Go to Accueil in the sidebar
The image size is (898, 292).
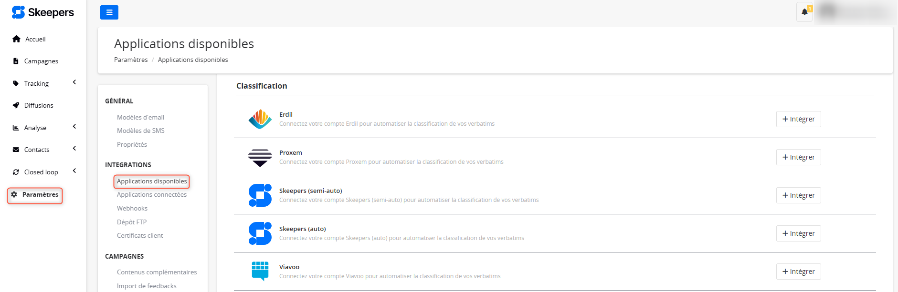(x=35, y=39)
